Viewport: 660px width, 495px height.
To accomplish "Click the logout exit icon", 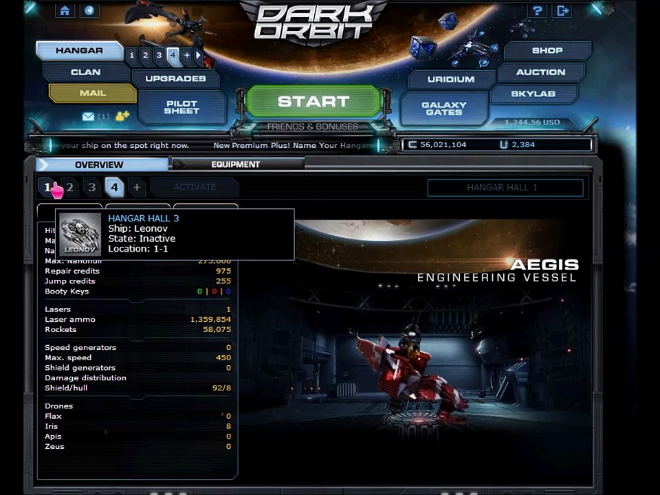I will tap(563, 10).
